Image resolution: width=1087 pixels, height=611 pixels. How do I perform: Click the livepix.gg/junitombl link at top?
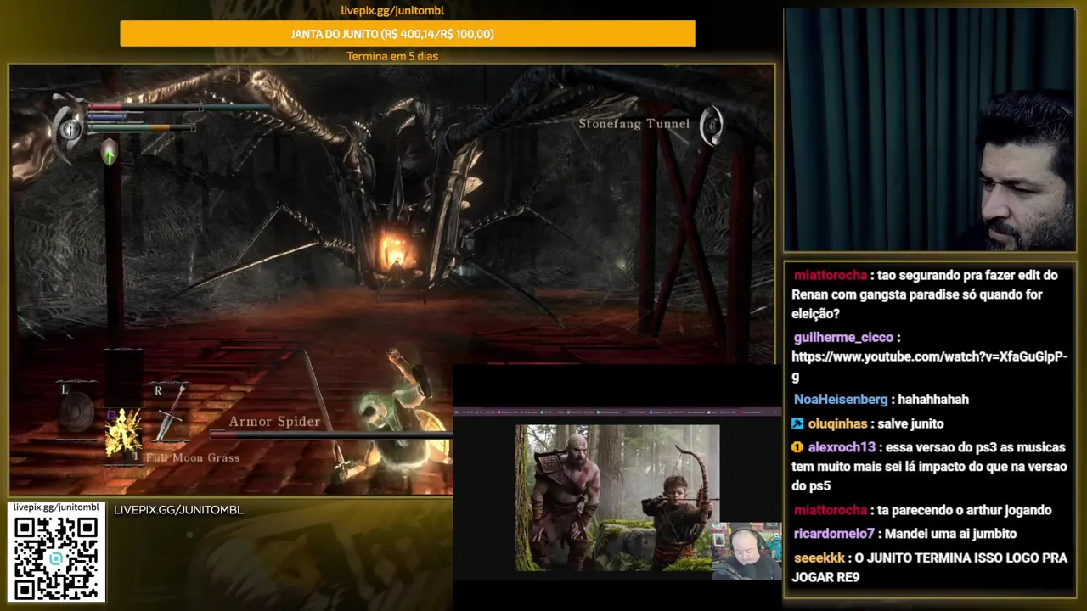tap(392, 10)
